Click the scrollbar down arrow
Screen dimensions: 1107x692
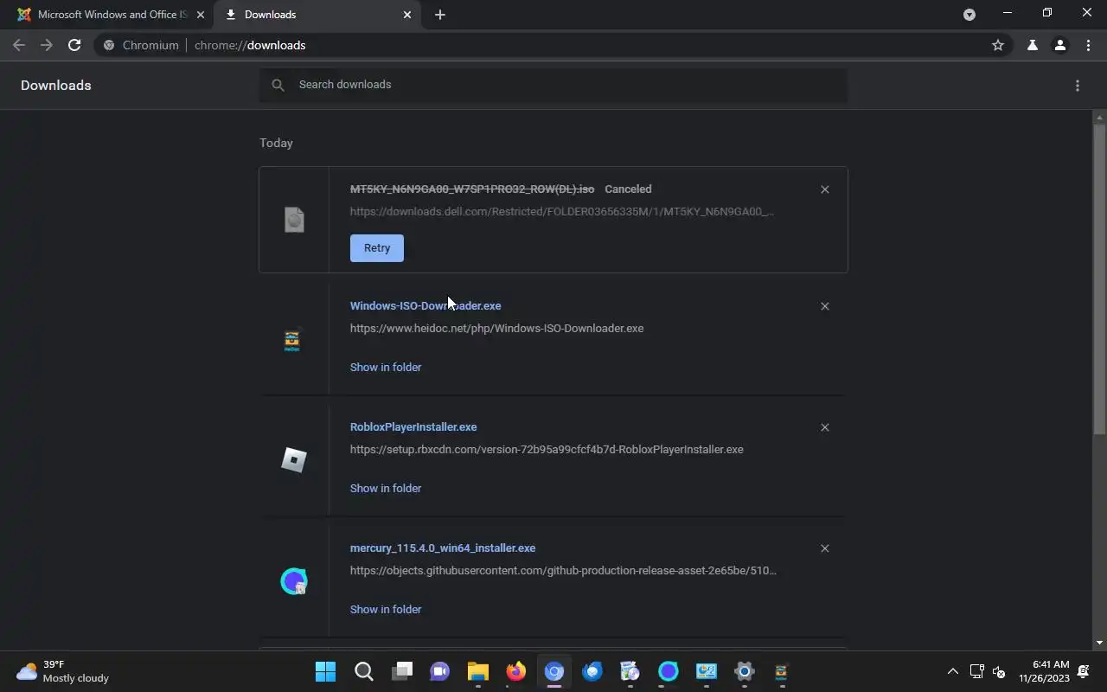click(1099, 643)
